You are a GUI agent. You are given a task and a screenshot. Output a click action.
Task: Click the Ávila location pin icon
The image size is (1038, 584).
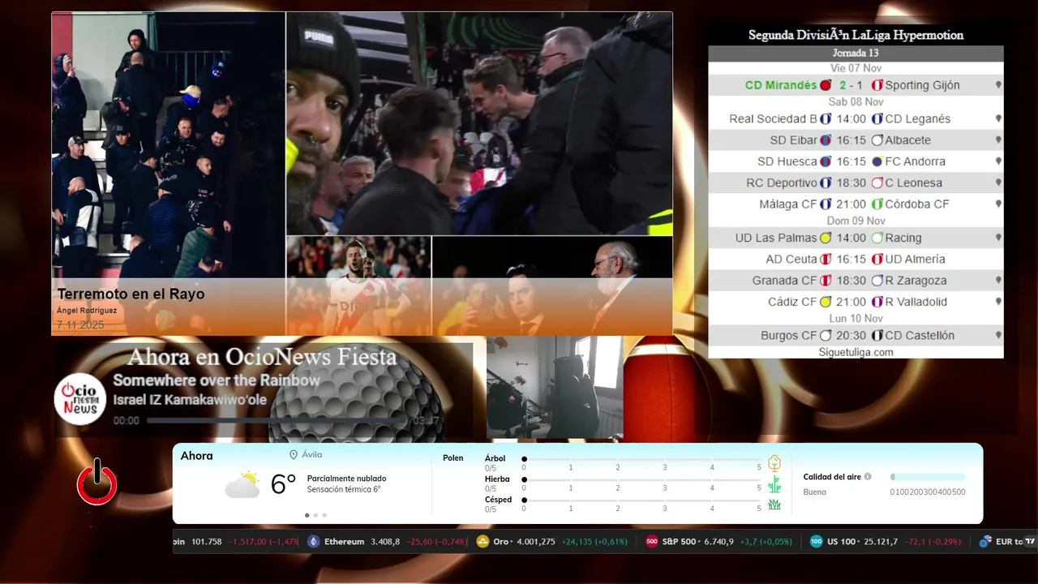coord(294,455)
